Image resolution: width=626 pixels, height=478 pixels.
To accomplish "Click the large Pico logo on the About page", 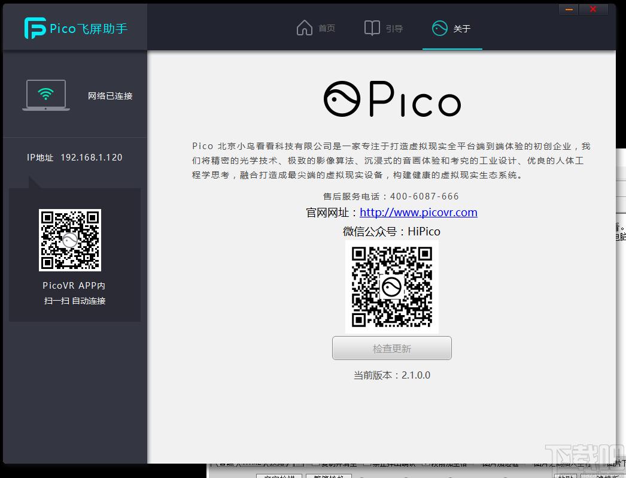I will [392, 98].
